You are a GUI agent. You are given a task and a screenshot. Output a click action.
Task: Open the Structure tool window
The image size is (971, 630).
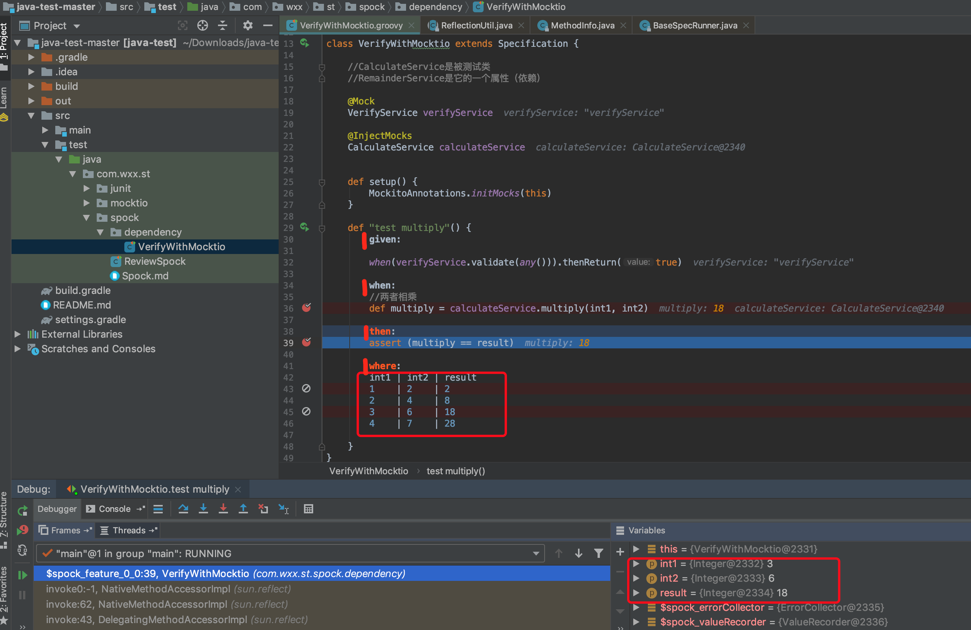click(x=4, y=519)
